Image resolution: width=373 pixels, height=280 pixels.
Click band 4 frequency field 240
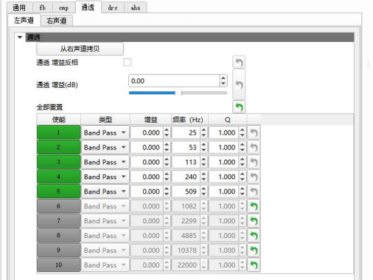tap(186, 177)
